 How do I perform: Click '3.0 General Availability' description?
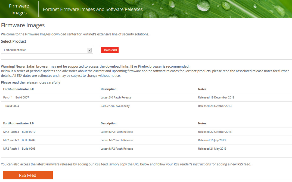pyautogui.click(x=115, y=106)
